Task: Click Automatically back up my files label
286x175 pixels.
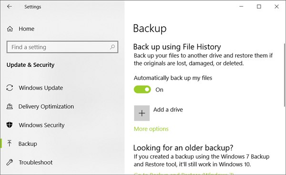Action: coord(173,78)
